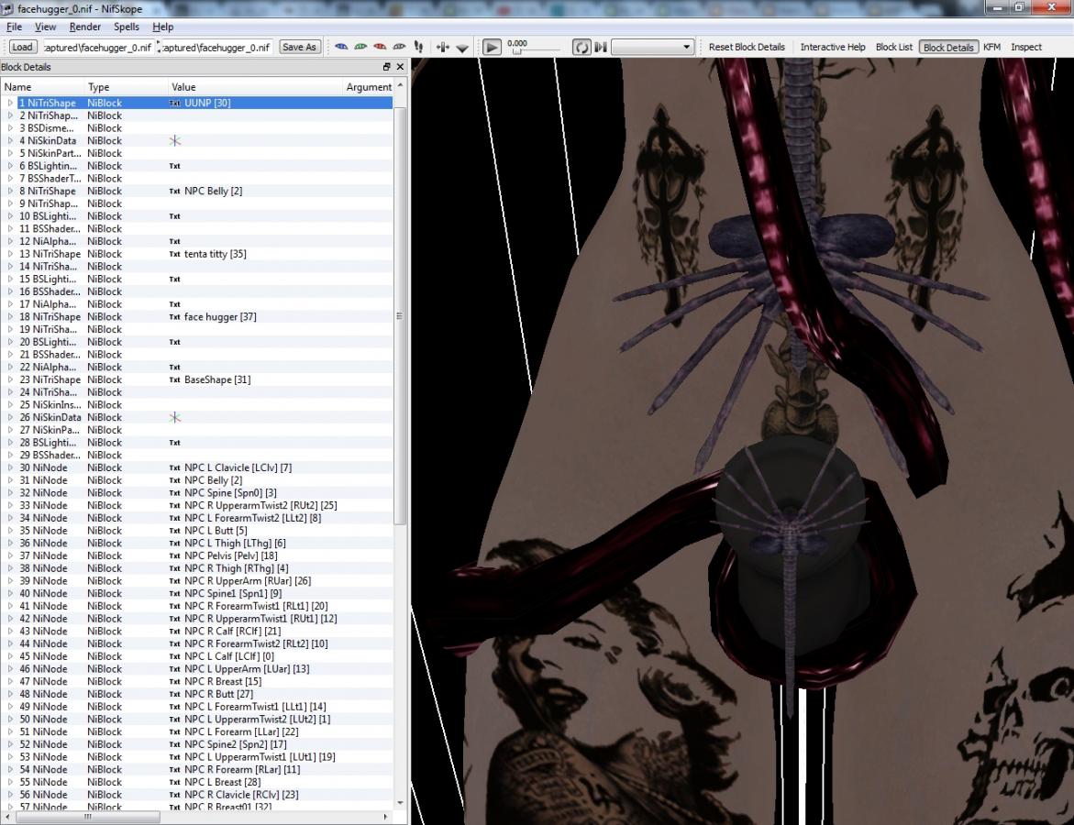Click the Name column header
Viewport: 1074px width, 825px height.
(42, 87)
